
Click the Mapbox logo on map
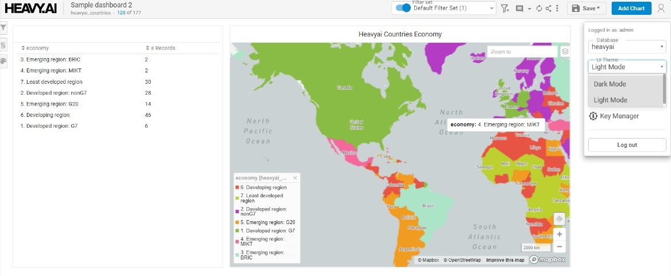[548, 259]
